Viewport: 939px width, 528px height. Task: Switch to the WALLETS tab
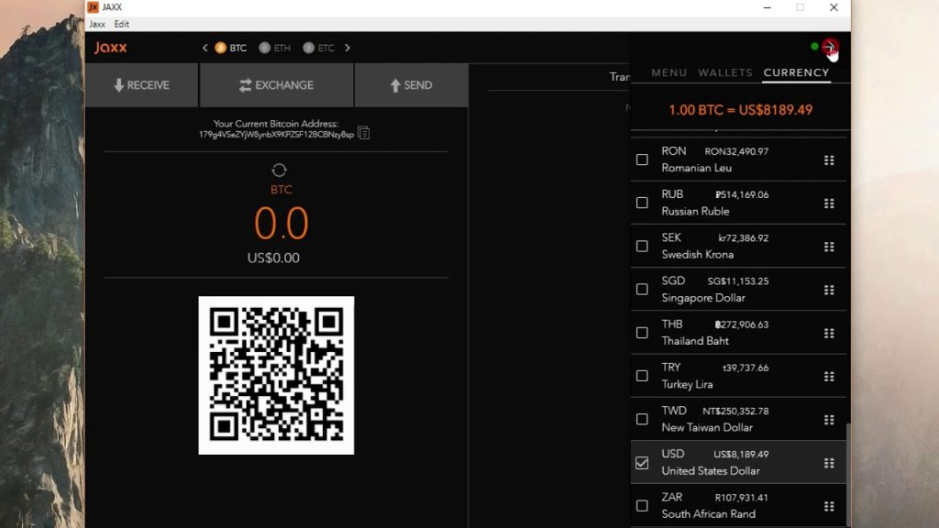tap(724, 72)
